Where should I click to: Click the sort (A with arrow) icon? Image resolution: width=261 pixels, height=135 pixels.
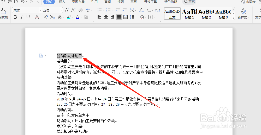(141, 10)
